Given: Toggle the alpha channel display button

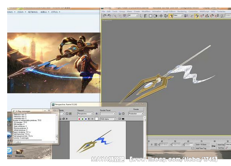Looking at the screenshot, I should click(x=89, y=119).
